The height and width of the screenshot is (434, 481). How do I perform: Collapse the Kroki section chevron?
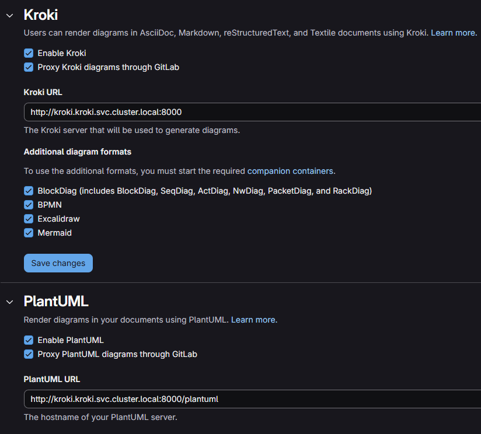click(x=10, y=16)
